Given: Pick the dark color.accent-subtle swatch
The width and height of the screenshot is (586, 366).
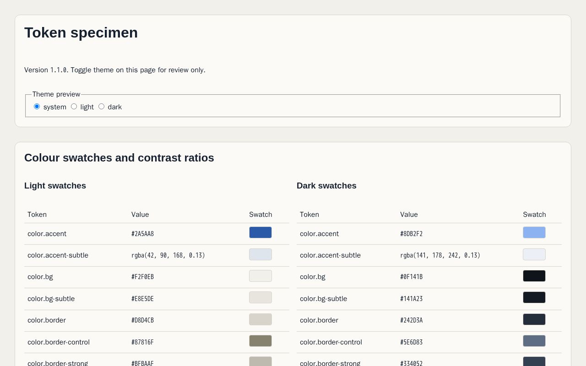Looking at the screenshot, I should point(534,254).
